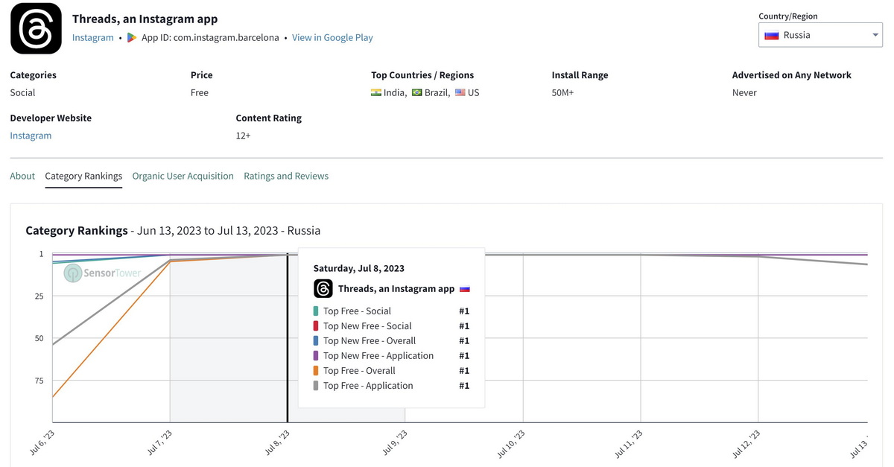Click the India flag icon
The width and height of the screenshot is (894, 467).
click(376, 92)
